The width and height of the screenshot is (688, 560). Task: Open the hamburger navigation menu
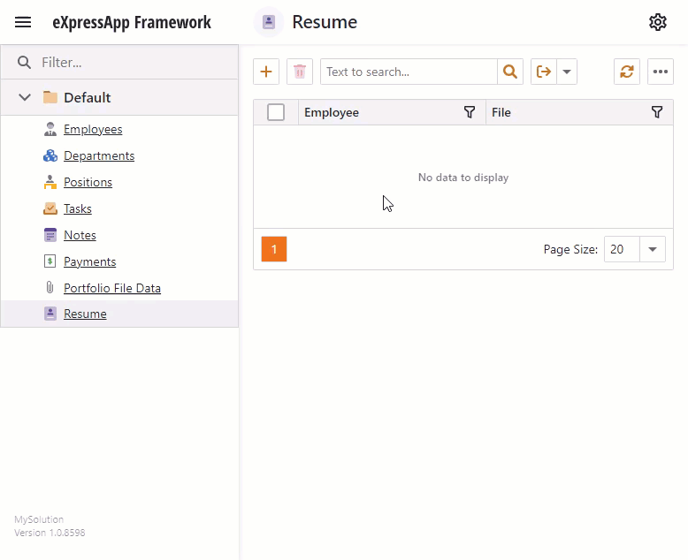tap(23, 22)
